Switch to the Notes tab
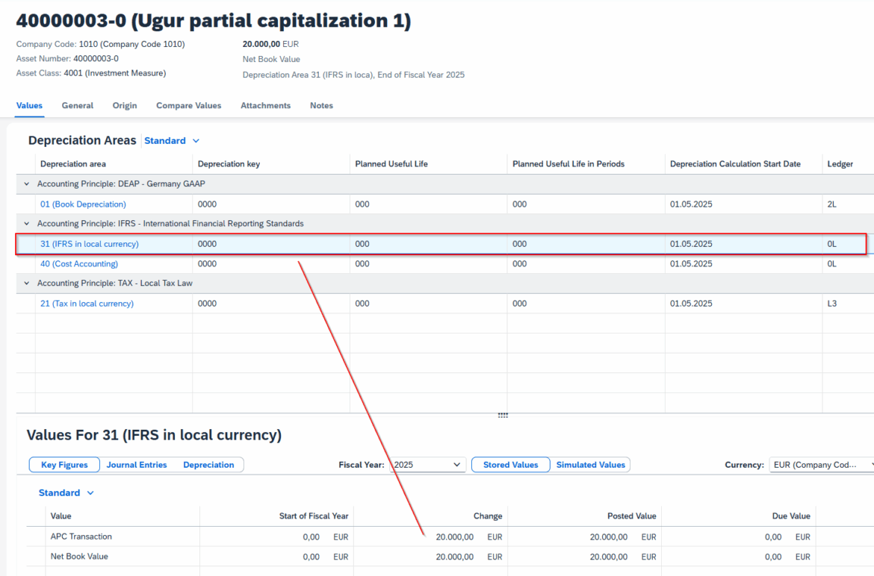Viewport: 874px width, 576px height. [321, 105]
